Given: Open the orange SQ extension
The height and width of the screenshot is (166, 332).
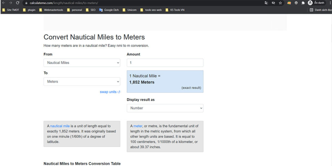Looking at the screenshot, I should click(x=289, y=3).
